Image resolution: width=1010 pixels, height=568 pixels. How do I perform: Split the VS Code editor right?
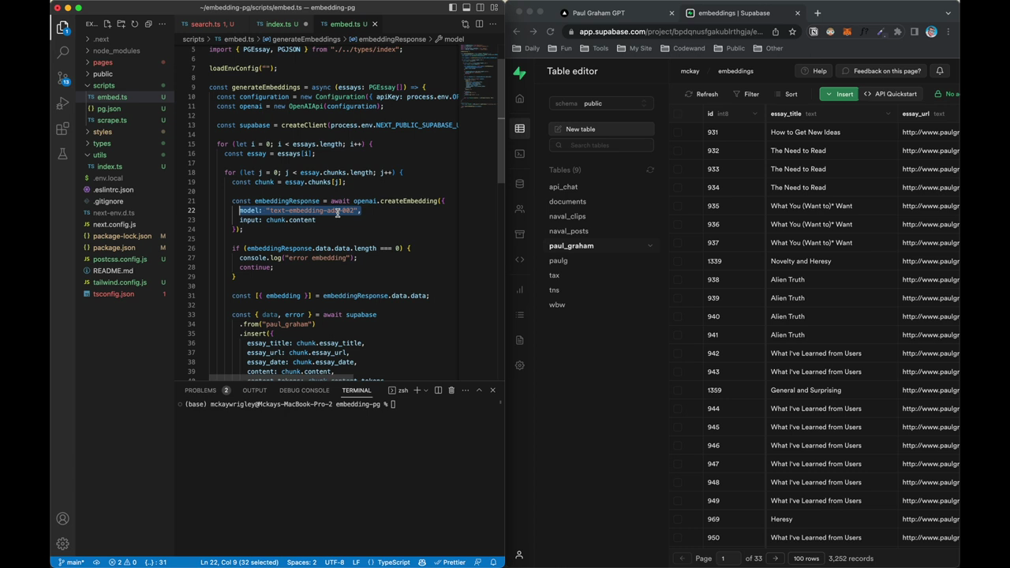[480, 24]
